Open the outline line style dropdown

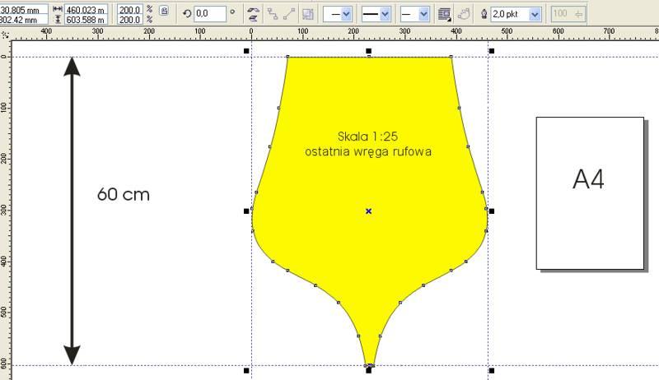point(385,14)
